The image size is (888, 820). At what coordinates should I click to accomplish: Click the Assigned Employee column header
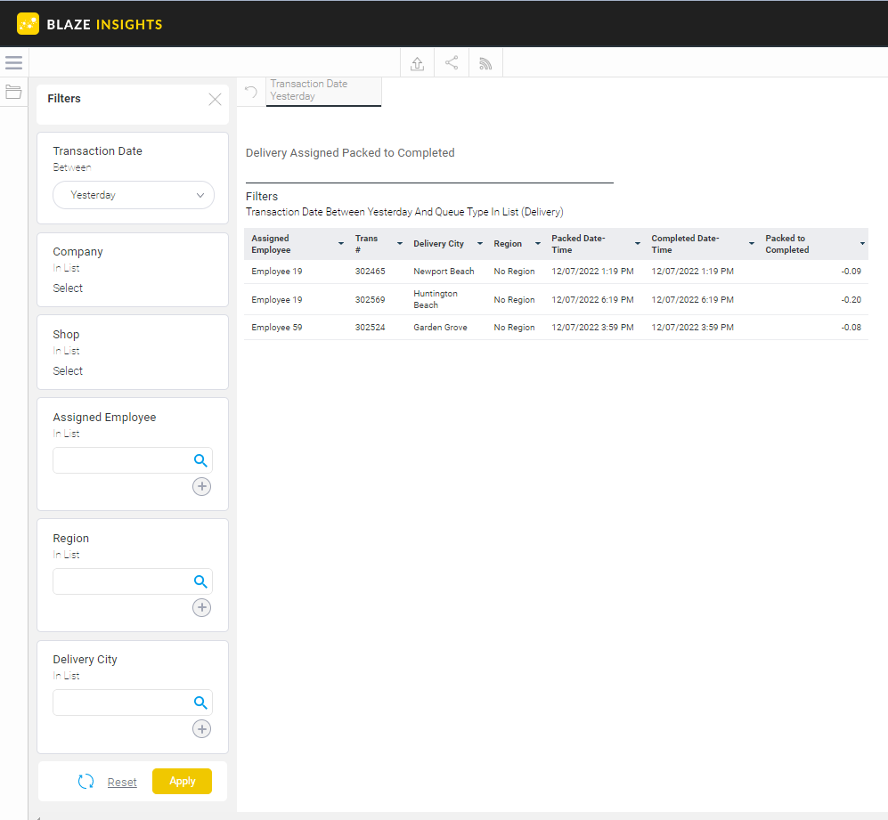point(271,244)
